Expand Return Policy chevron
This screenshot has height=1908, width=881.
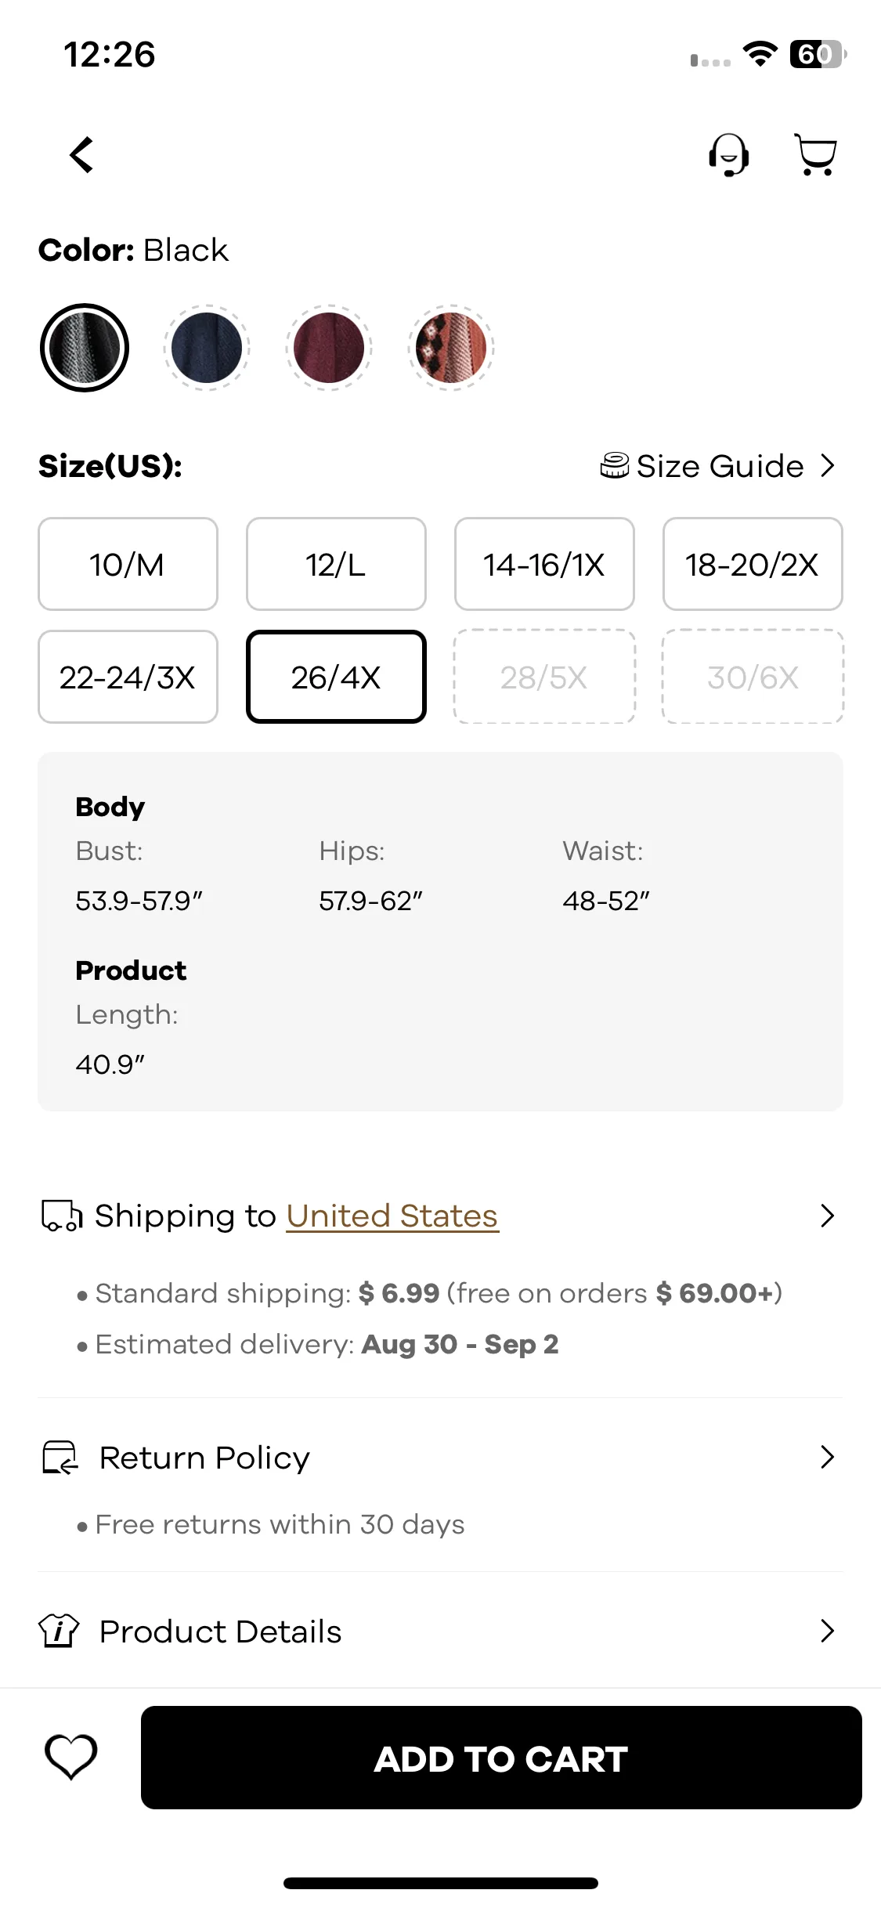(x=827, y=1457)
